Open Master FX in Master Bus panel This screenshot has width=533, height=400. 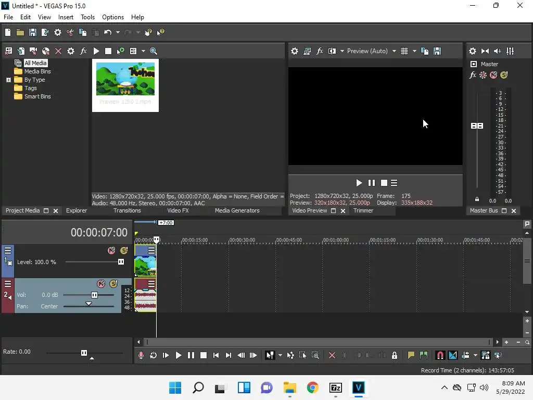point(473,75)
